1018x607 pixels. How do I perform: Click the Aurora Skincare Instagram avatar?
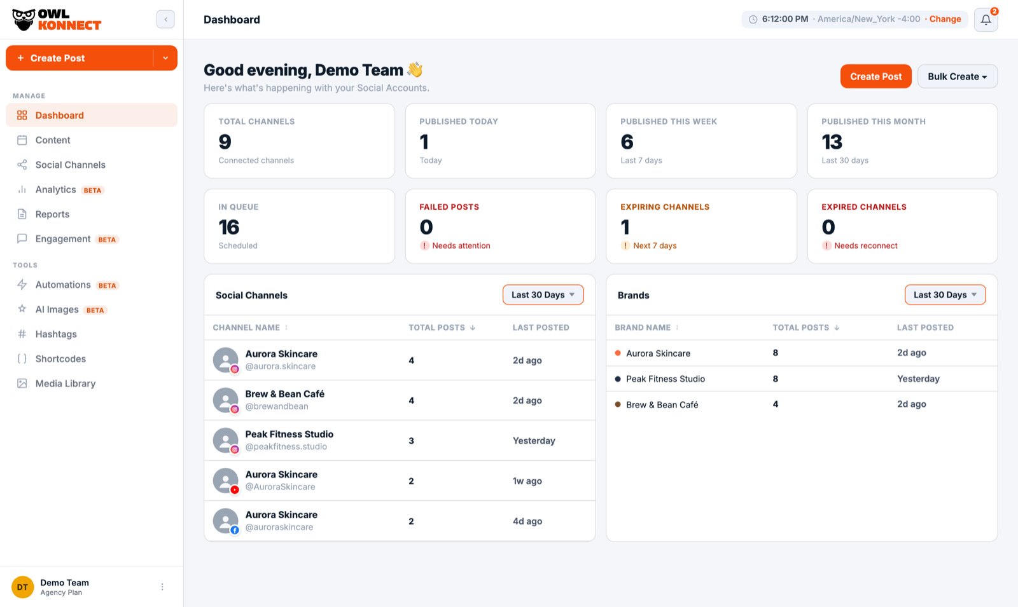[226, 360]
